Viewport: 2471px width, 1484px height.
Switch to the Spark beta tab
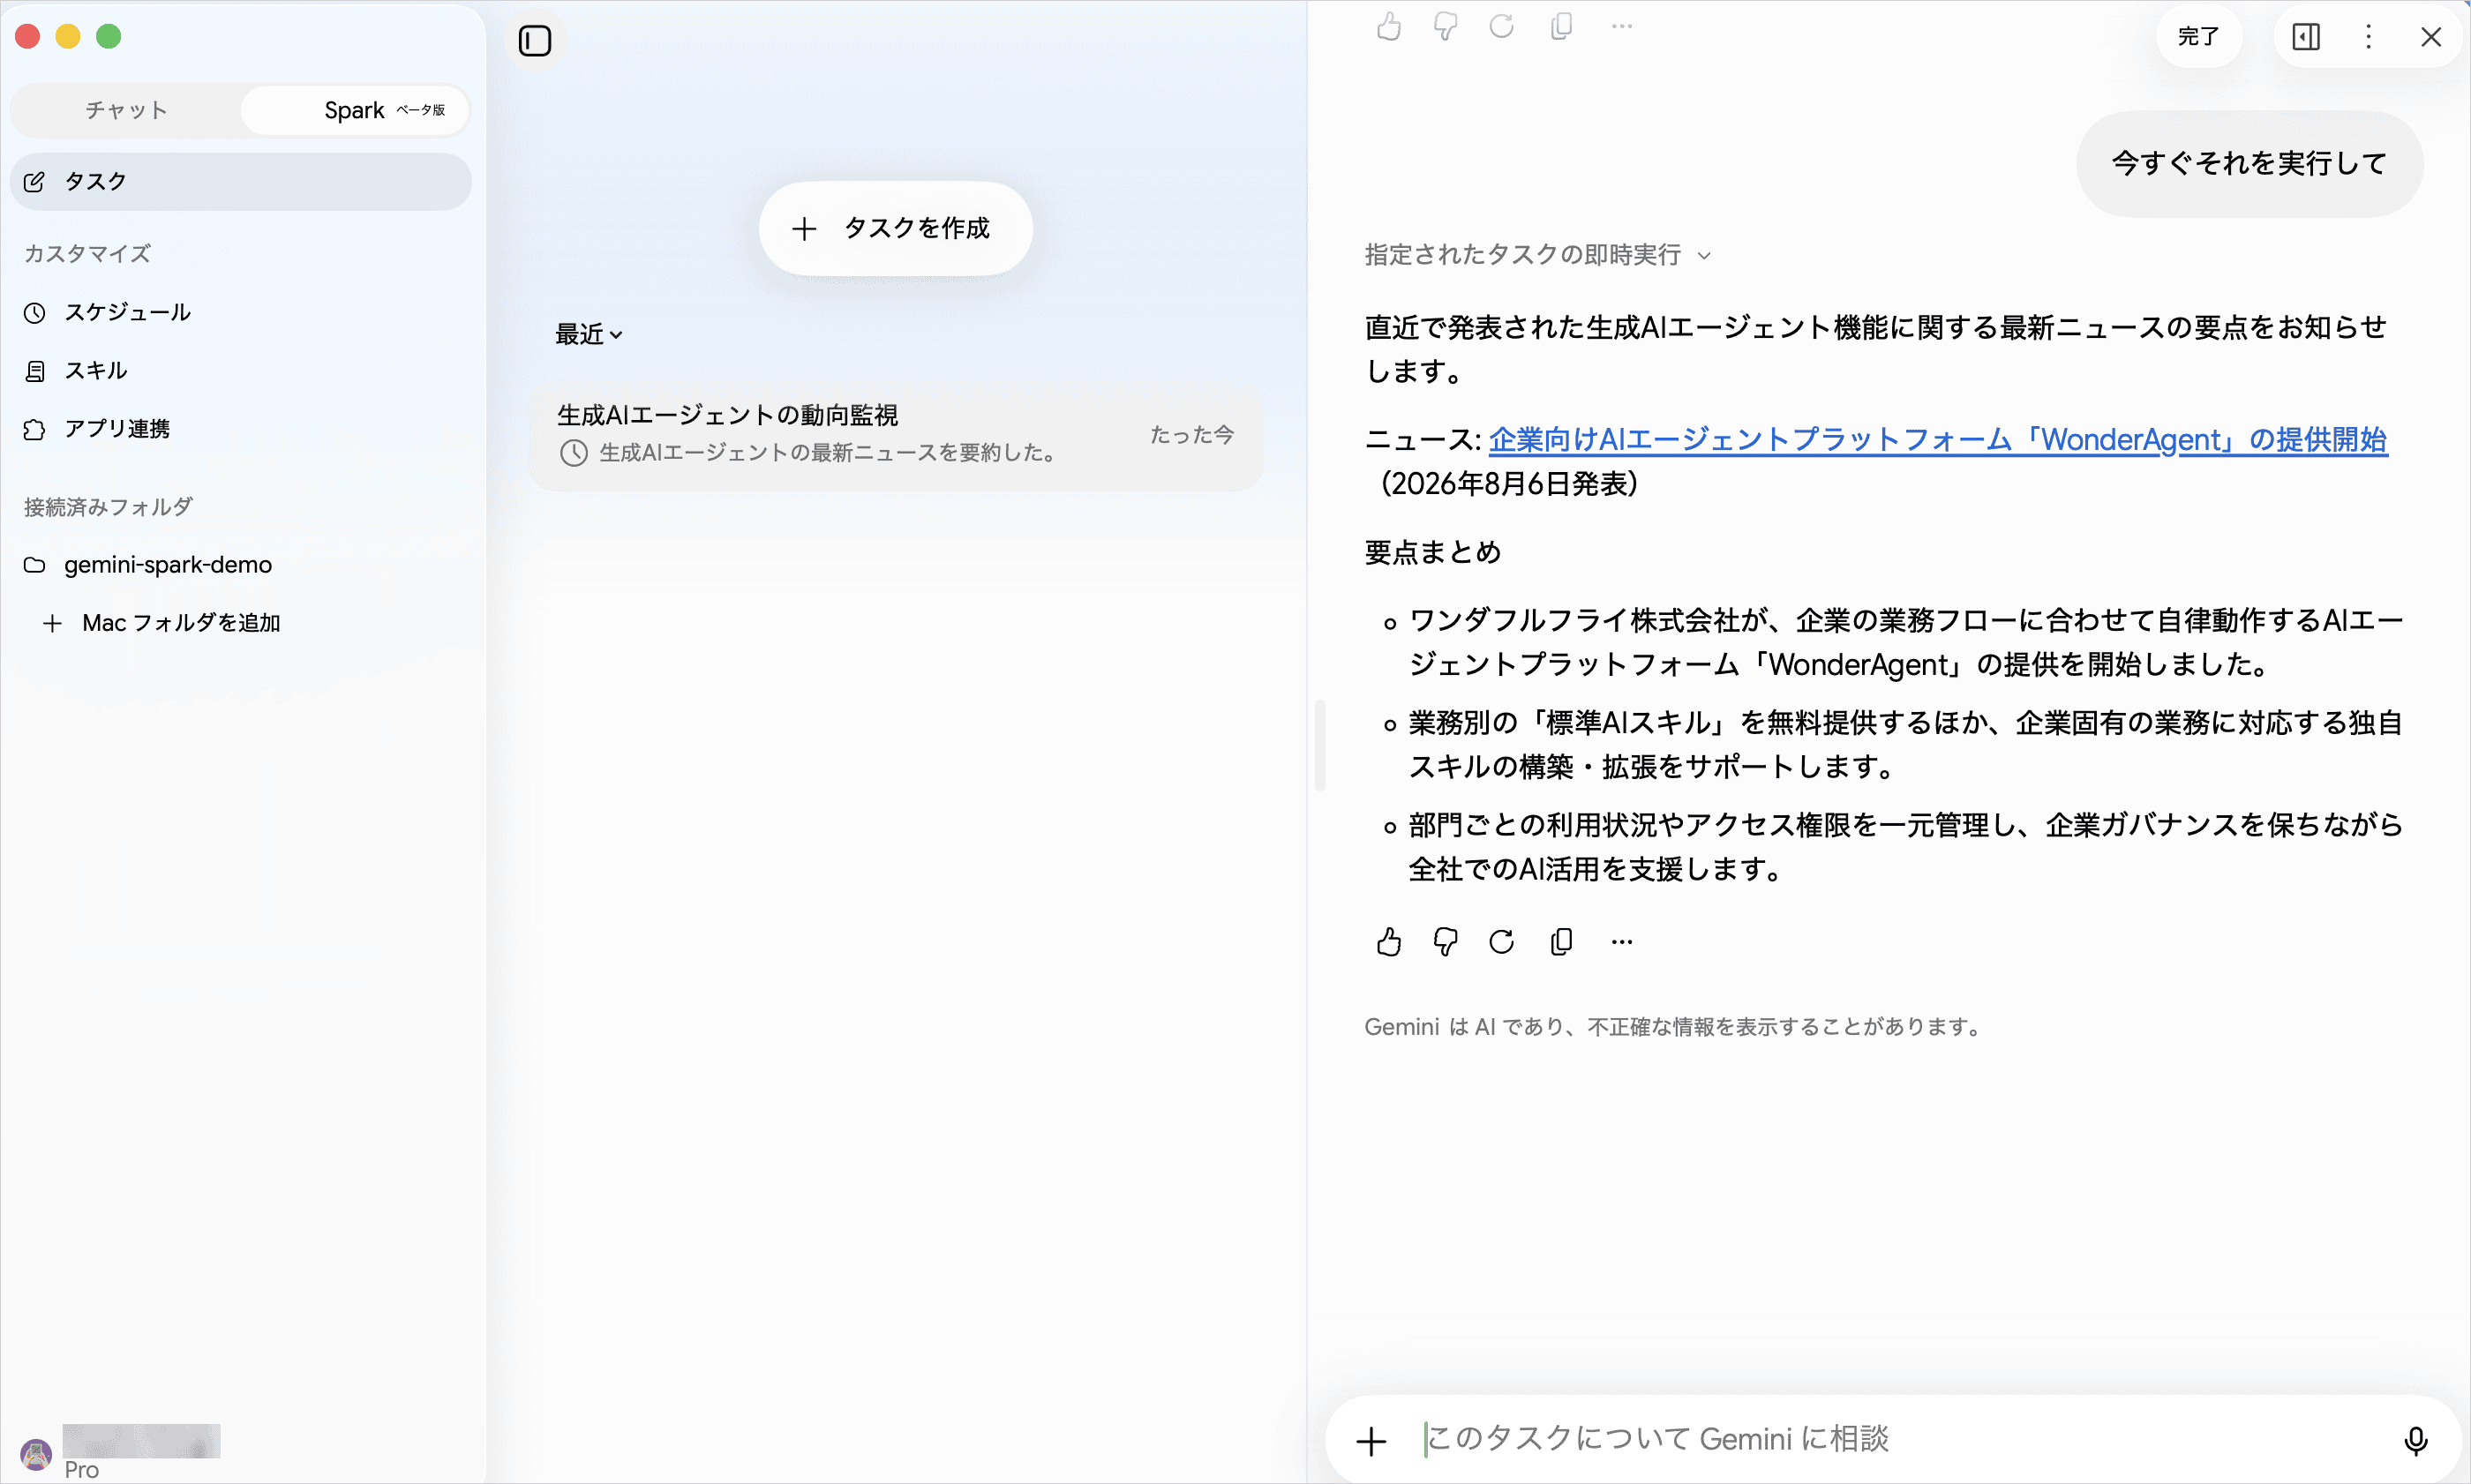pyautogui.click(x=355, y=110)
